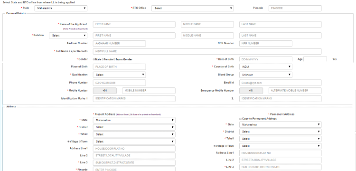This screenshot has width=356, height=171.
Task: Click Relation Last Name field
Action: pyautogui.click(x=281, y=36)
